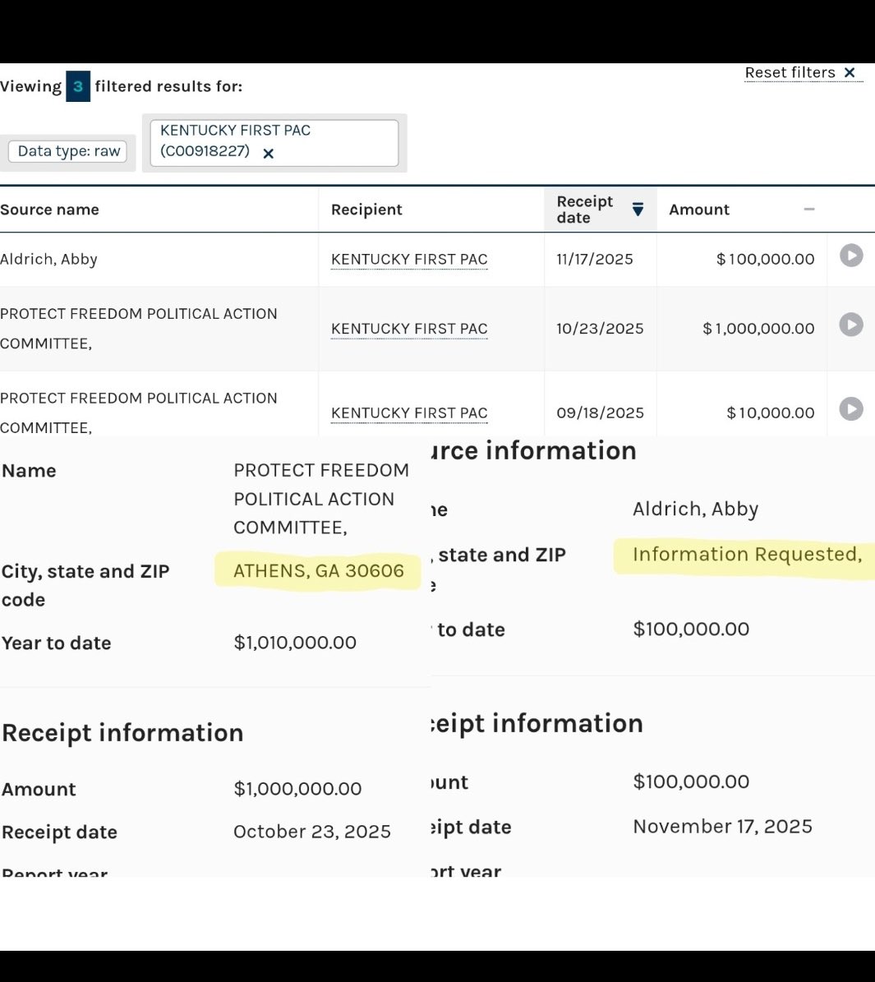Click the Source name column header
This screenshot has width=875, height=982.
(x=49, y=210)
